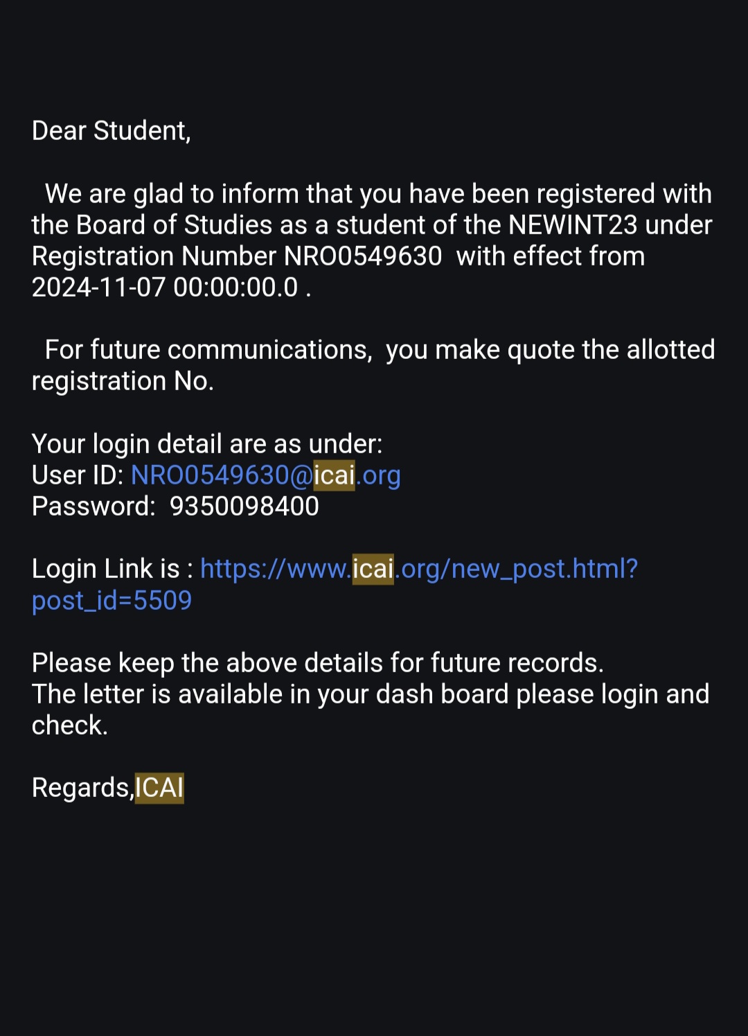The width and height of the screenshot is (748, 1036).
Task: Tap the highlighted "icai" in the User ID
Action: (x=334, y=475)
